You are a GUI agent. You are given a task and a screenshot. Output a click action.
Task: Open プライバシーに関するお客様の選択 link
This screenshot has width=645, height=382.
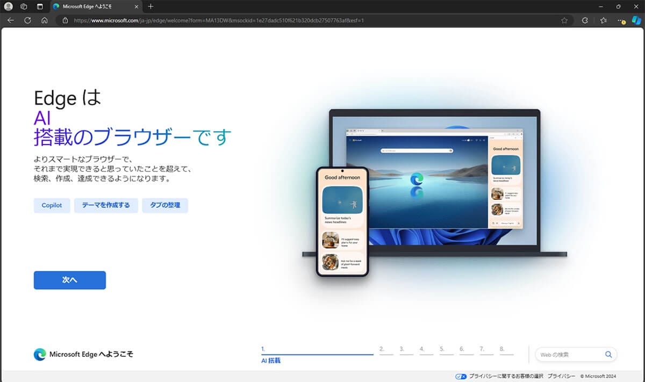pos(506,376)
